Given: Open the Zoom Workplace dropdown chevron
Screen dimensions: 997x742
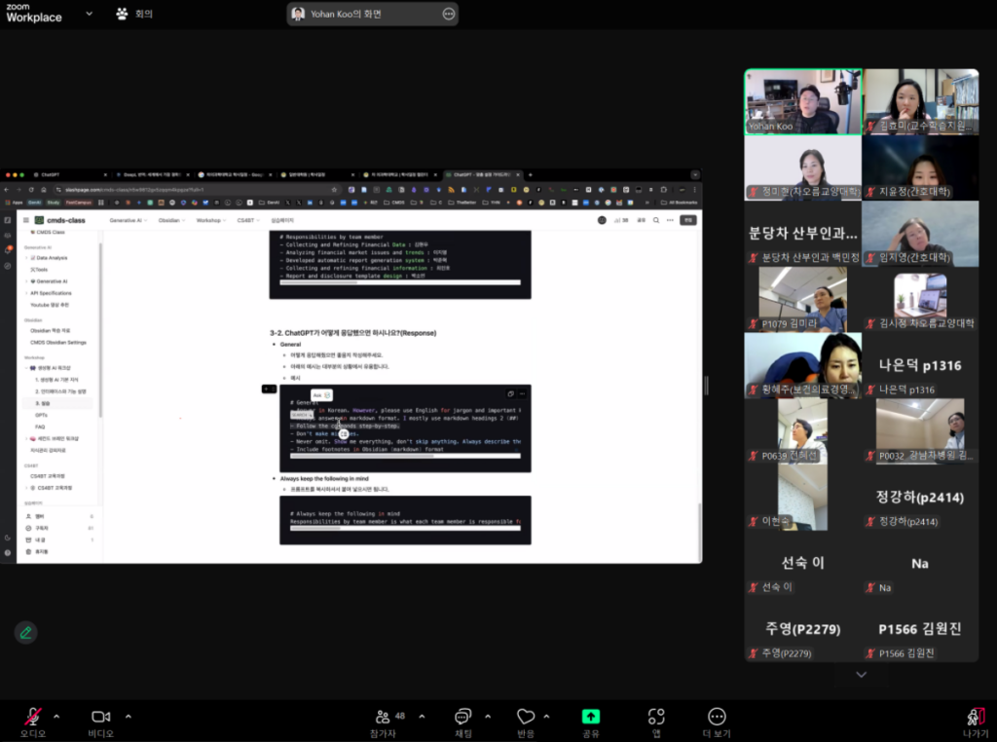Looking at the screenshot, I should 90,14.
